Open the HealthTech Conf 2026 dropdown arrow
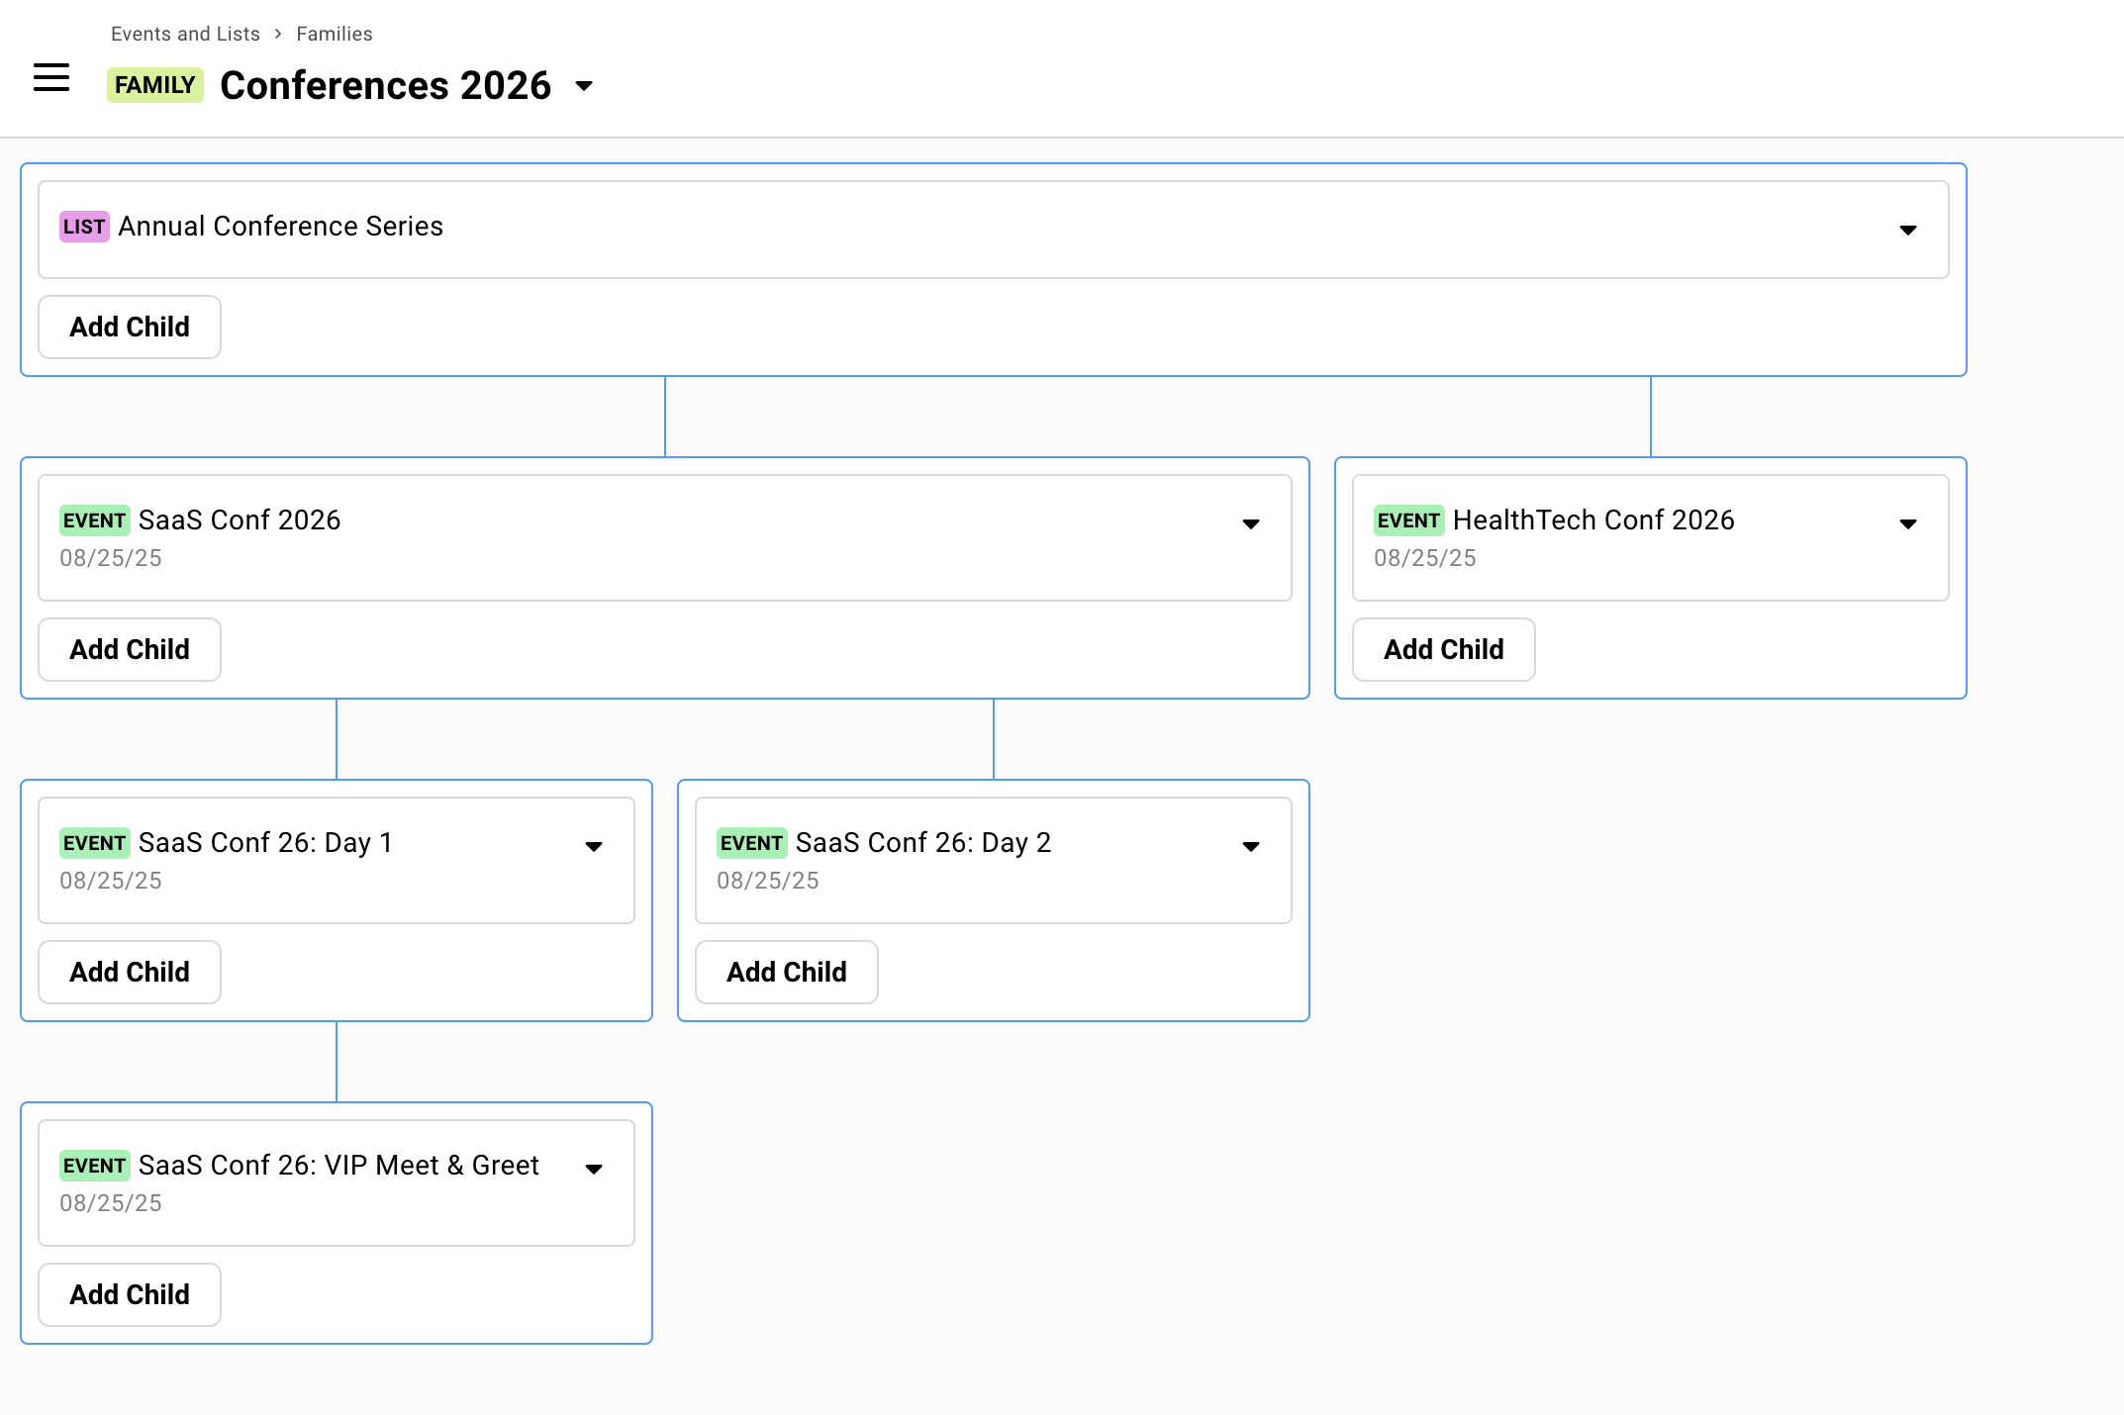Image resolution: width=2124 pixels, height=1415 pixels. 1907,523
